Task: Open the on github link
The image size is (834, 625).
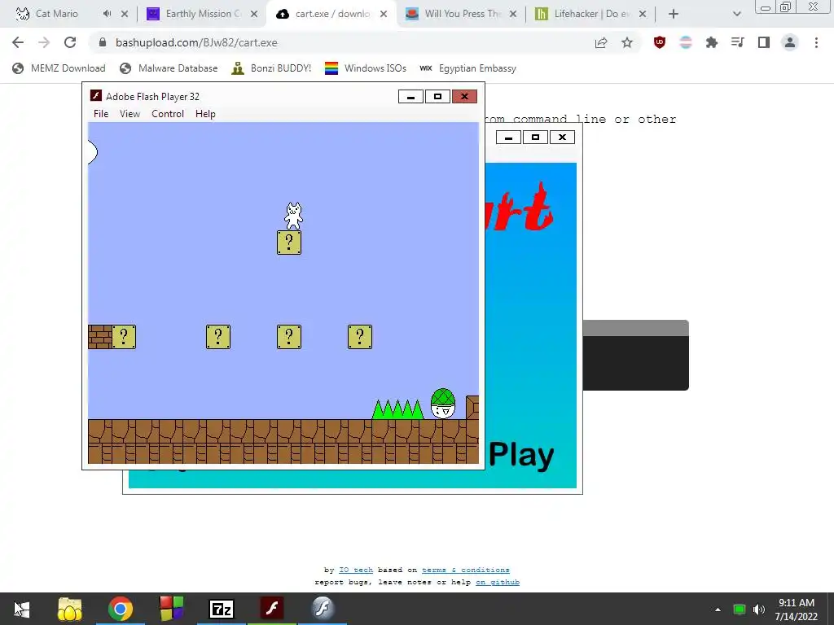Action: click(498, 582)
